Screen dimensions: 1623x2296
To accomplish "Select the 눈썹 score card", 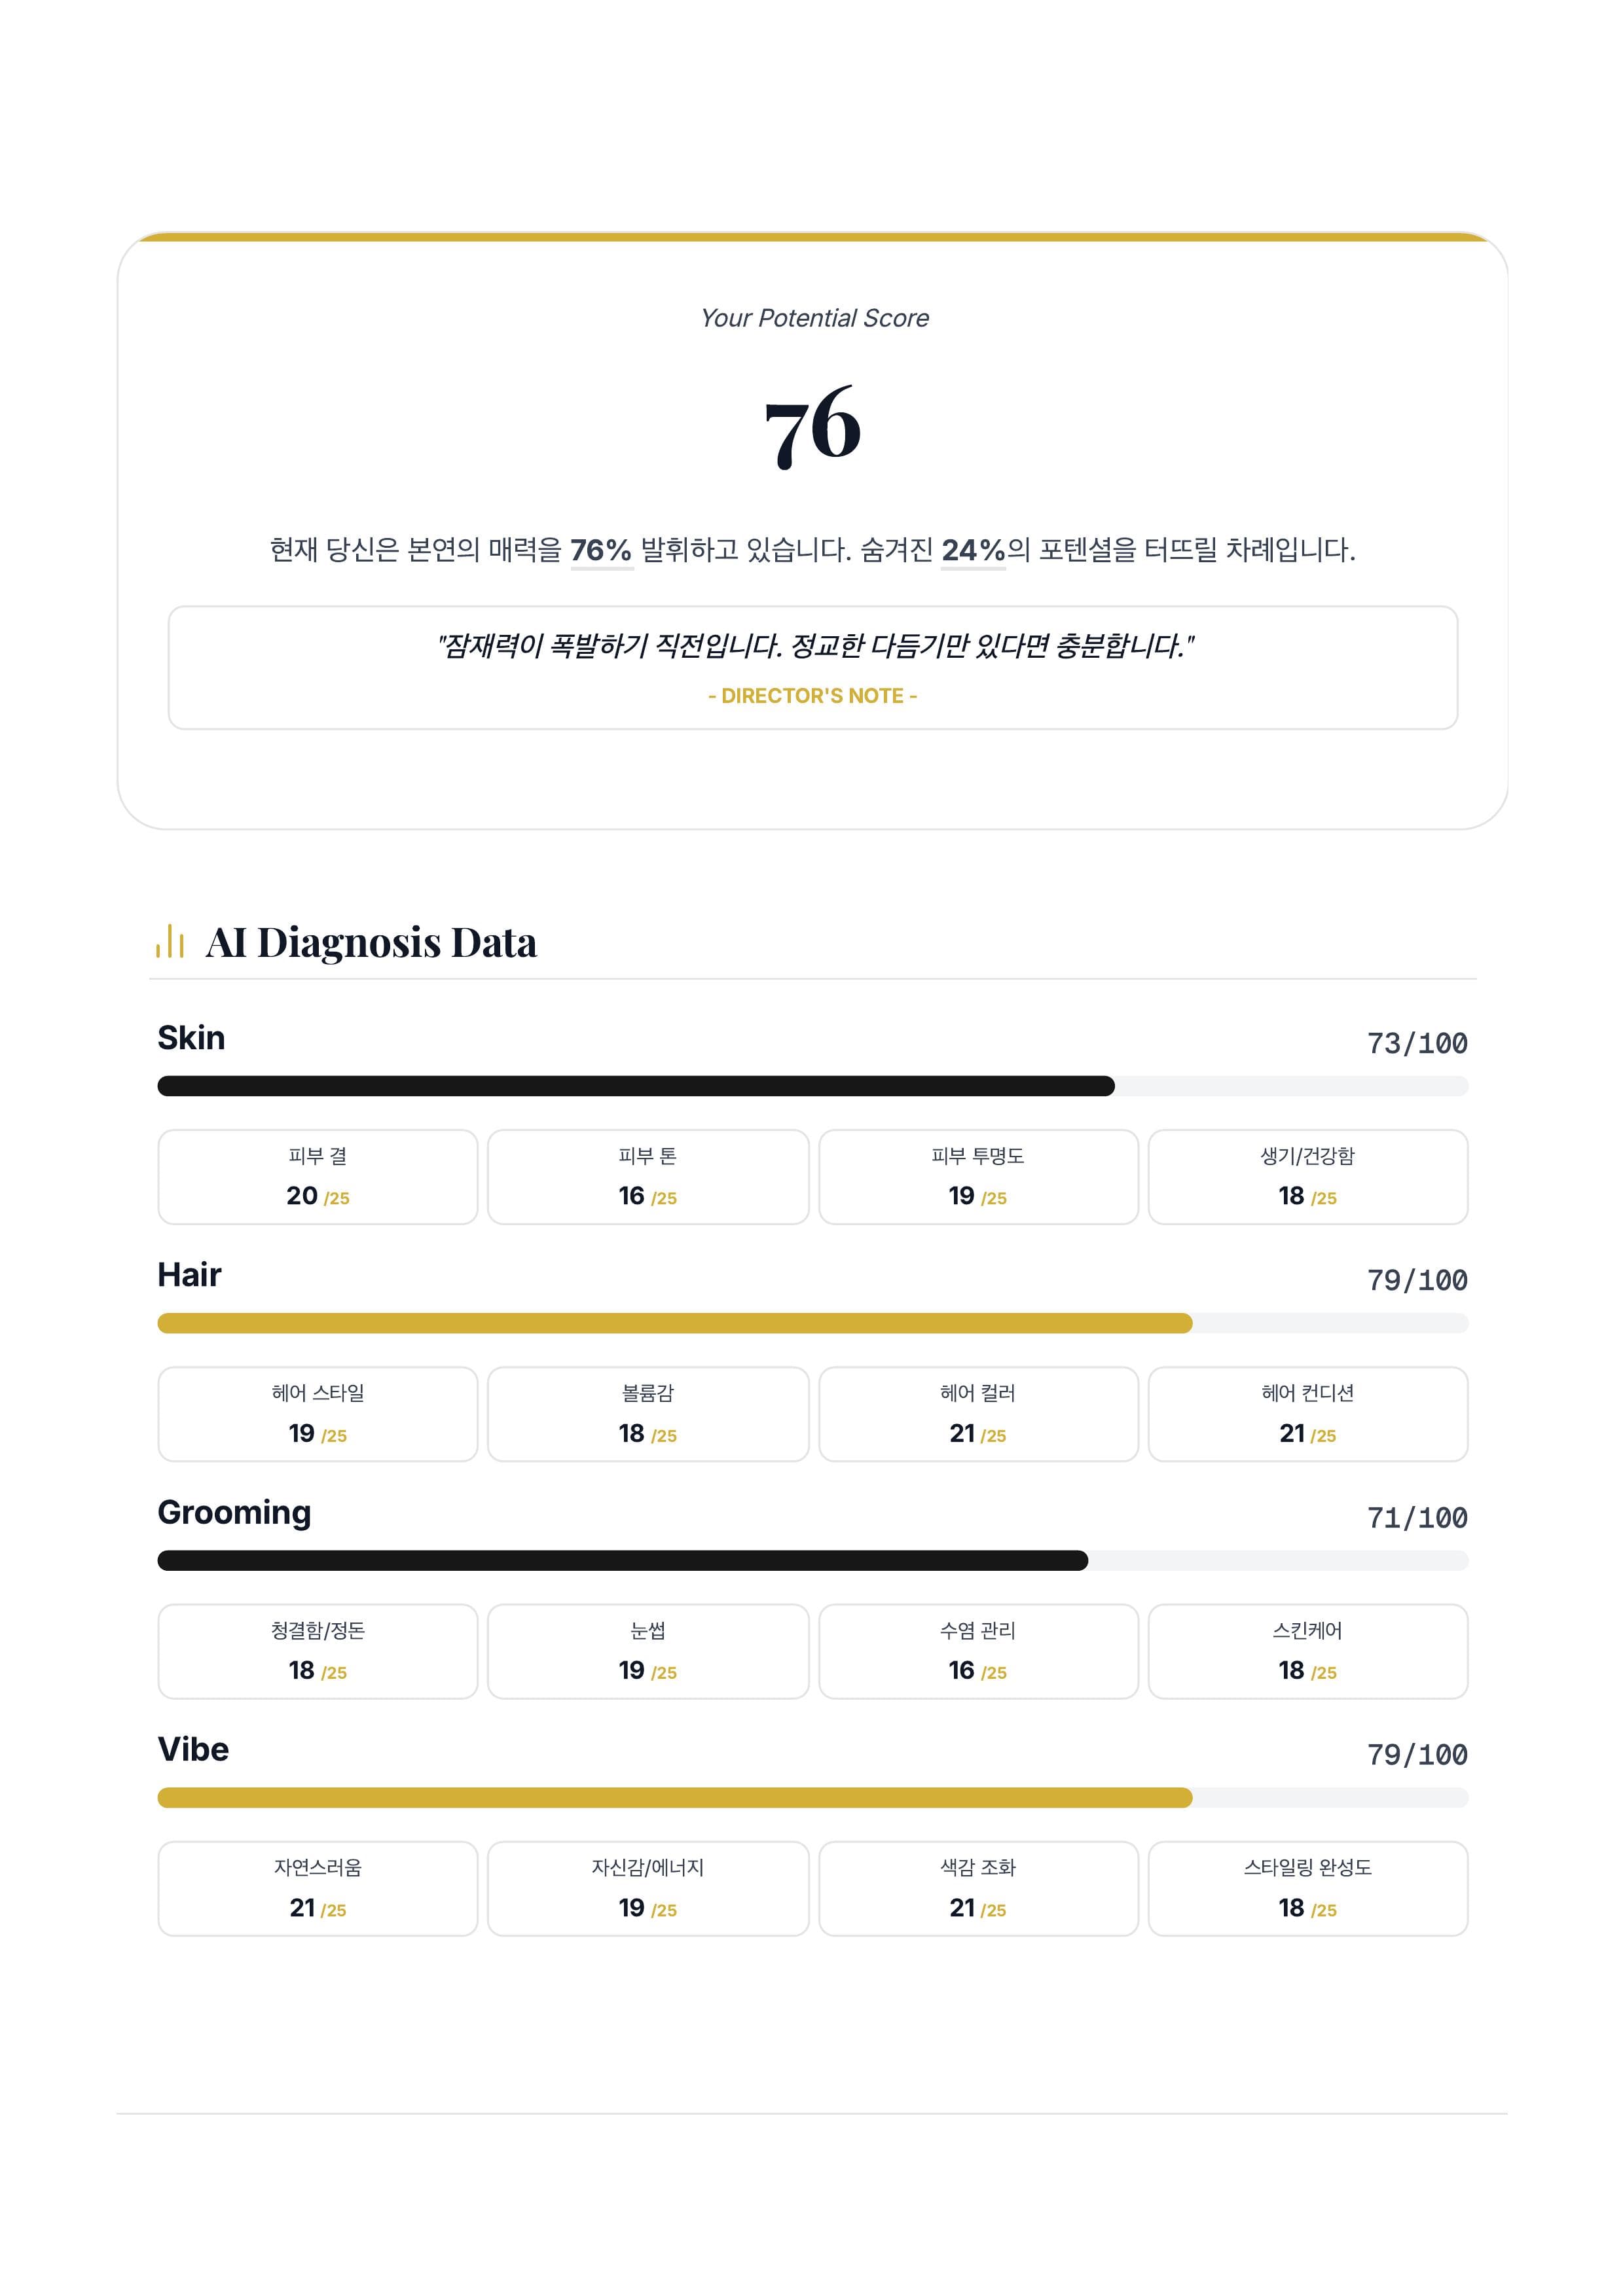I will 648,1651.
